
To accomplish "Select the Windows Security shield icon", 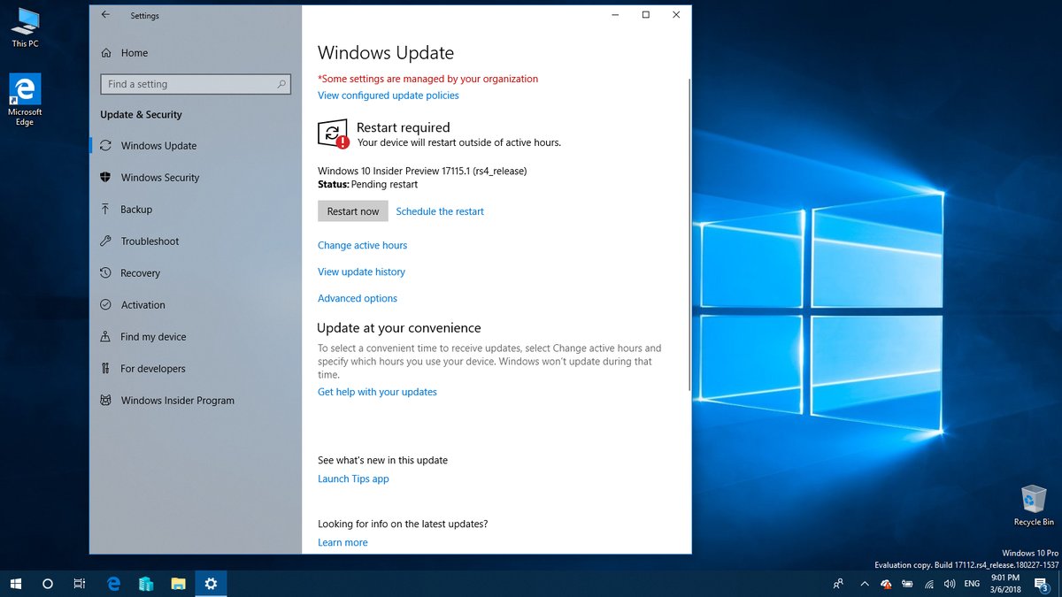I will point(106,177).
